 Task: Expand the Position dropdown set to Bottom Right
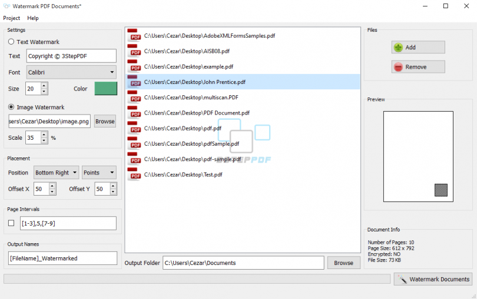pyautogui.click(x=57, y=173)
